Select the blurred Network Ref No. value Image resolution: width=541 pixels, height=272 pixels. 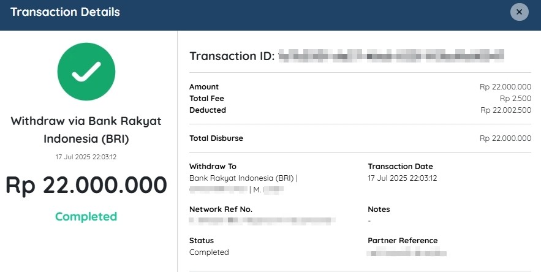[x=262, y=220]
